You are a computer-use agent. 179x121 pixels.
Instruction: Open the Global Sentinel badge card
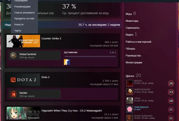pos(34,55)
